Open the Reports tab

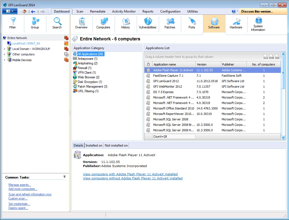coord(148,11)
